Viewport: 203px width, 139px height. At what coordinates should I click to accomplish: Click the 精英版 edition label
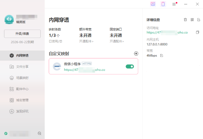(x=21, y=22)
